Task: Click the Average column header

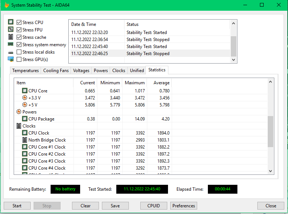Action: tap(160, 83)
